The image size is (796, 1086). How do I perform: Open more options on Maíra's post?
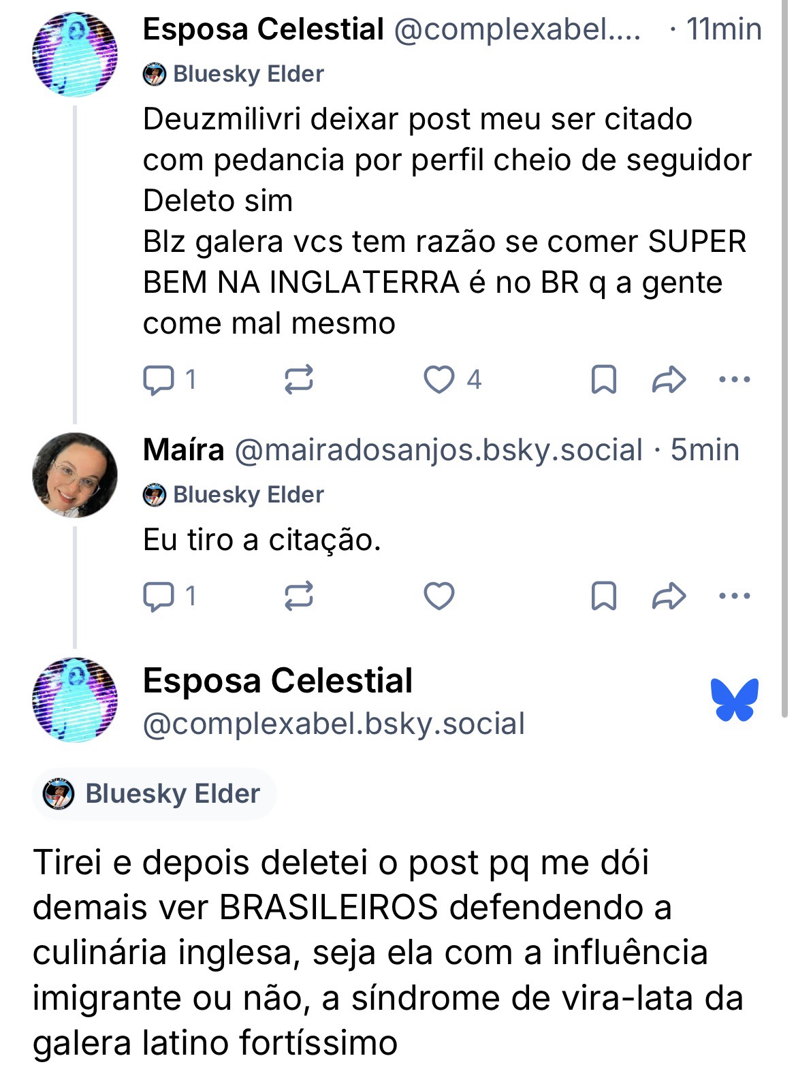[x=735, y=596]
